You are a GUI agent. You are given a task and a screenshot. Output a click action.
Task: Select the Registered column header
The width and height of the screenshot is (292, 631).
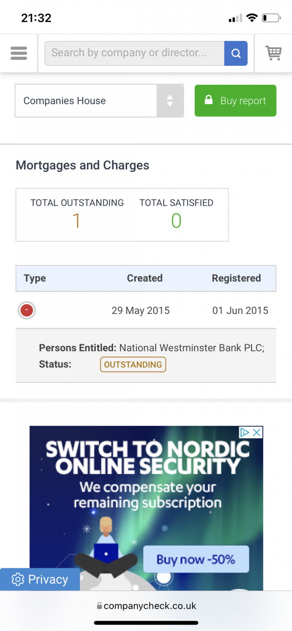point(236,278)
